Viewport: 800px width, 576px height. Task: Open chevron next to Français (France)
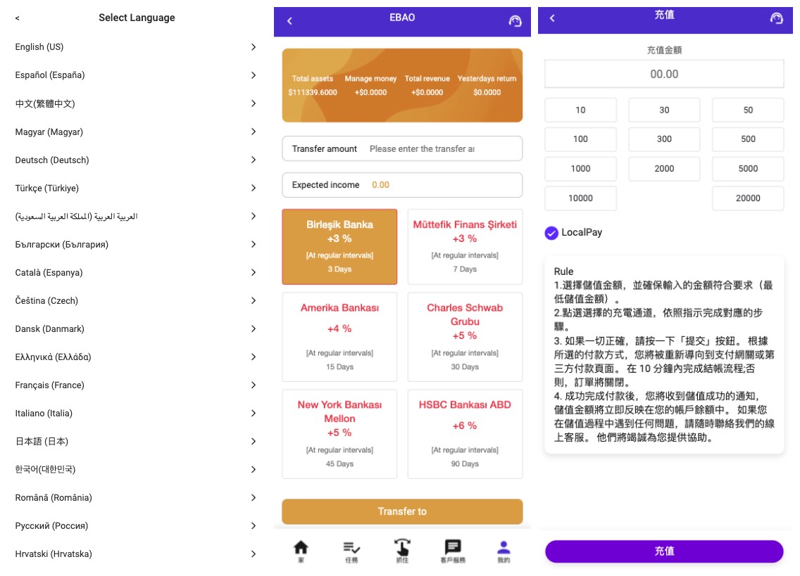pos(254,385)
